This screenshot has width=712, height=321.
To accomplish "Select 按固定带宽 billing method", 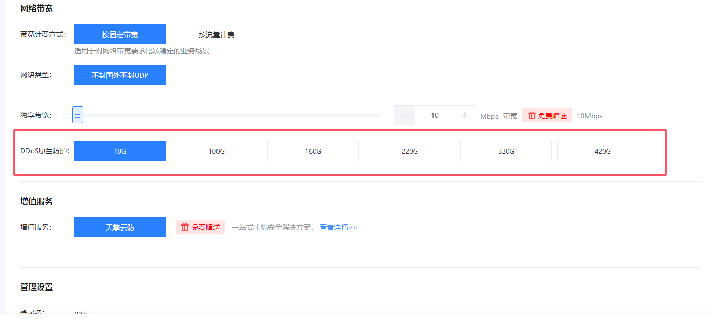I will click(120, 35).
